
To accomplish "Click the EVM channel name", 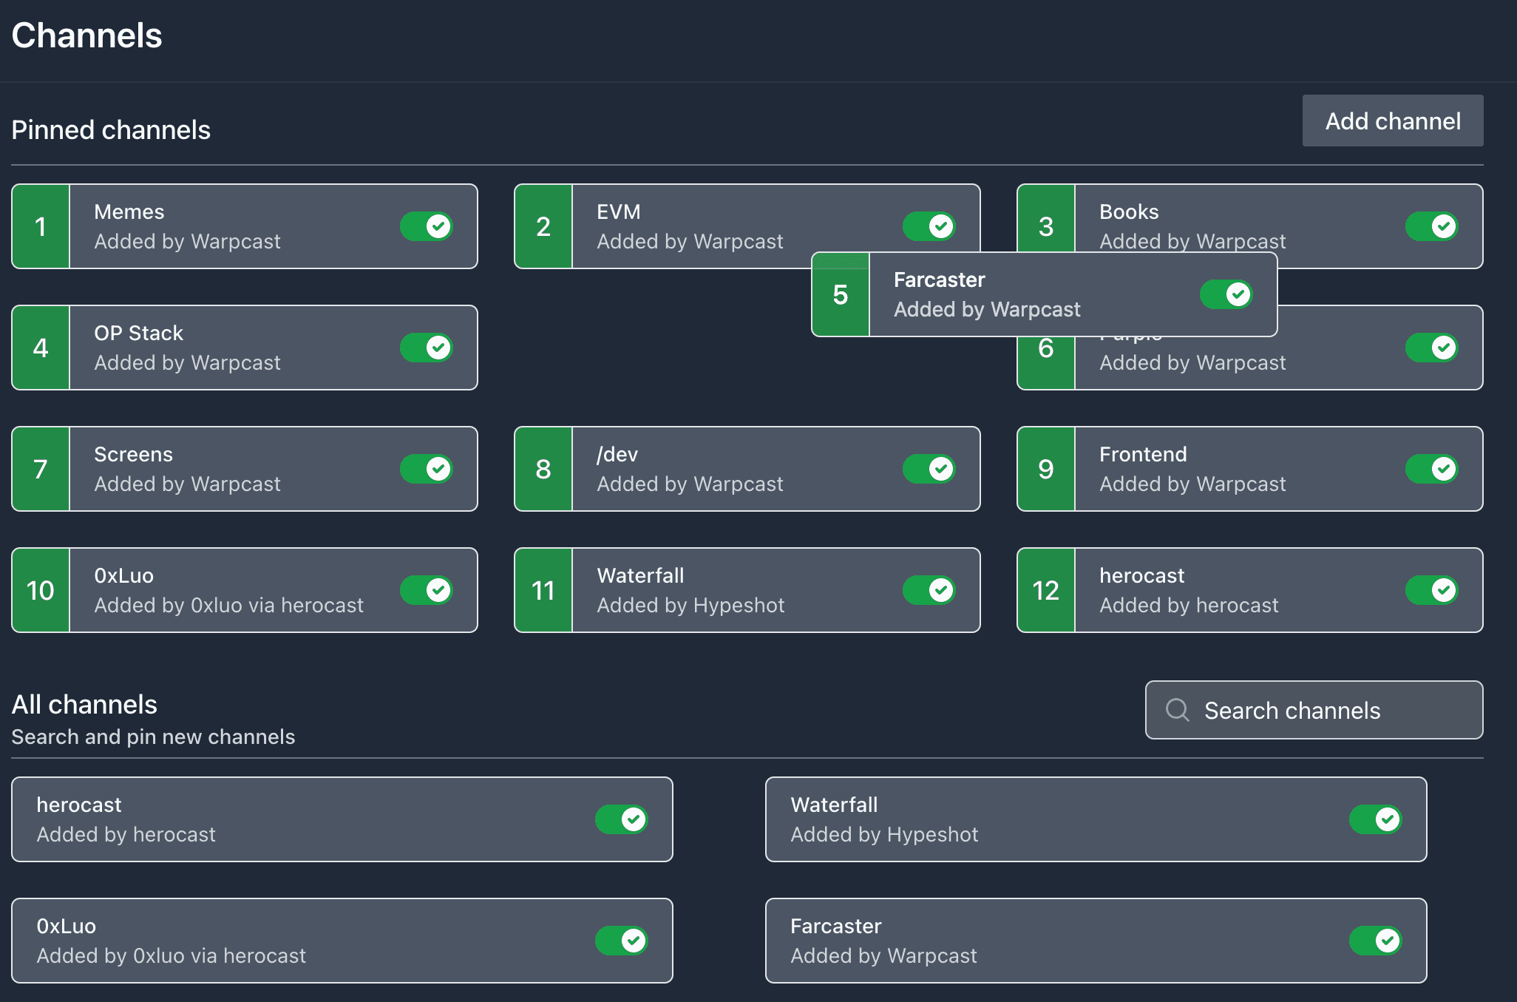I will click(x=619, y=211).
